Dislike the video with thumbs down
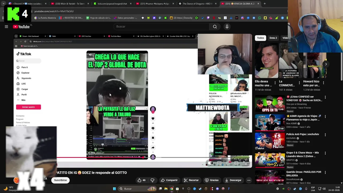Image resolution: width=343 pixels, height=193 pixels. coord(152,180)
